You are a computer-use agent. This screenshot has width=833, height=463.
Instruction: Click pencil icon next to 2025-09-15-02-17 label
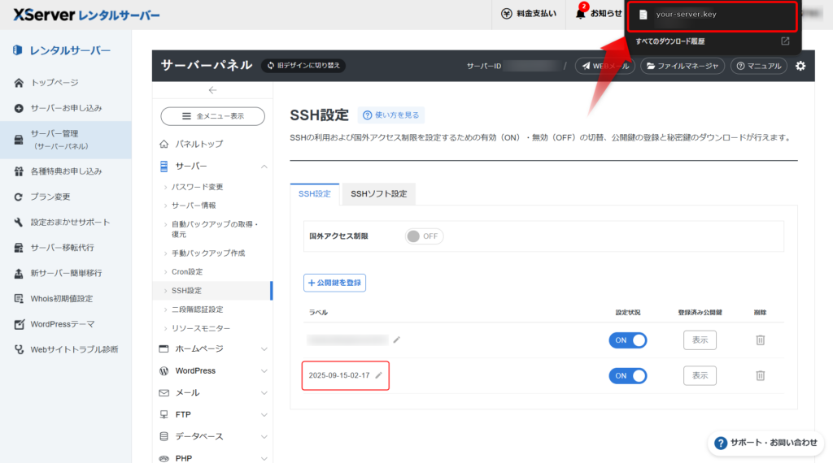[378, 375]
